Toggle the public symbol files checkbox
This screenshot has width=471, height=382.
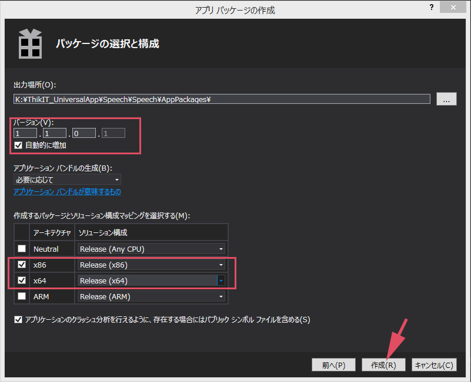pyautogui.click(x=18, y=320)
